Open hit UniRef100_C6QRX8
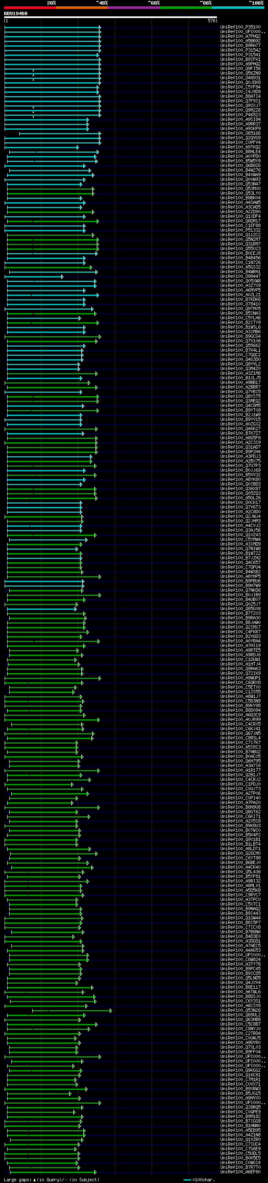The width and height of the screenshot is (268, 1183). pos(240,682)
